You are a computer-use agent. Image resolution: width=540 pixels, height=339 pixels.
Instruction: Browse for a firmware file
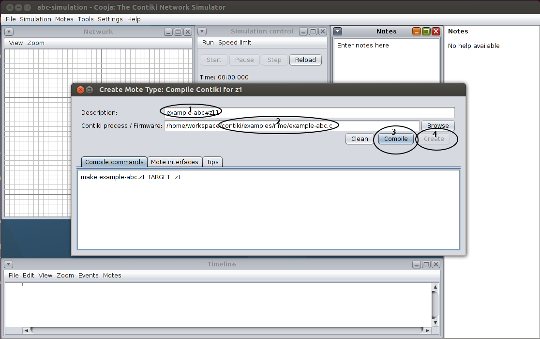(438, 126)
